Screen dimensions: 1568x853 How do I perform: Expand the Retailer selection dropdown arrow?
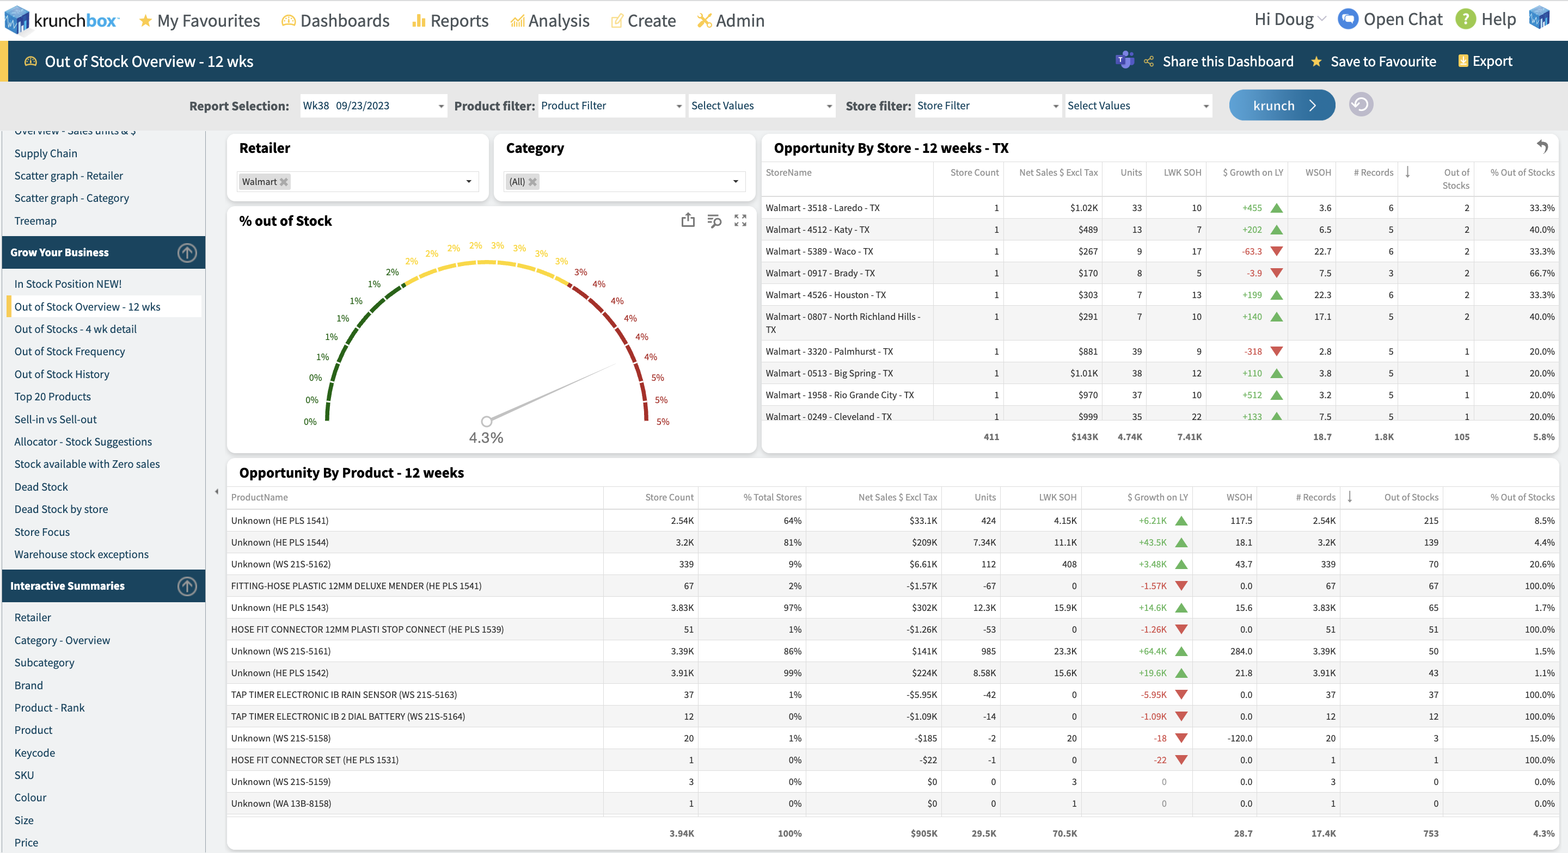(469, 182)
